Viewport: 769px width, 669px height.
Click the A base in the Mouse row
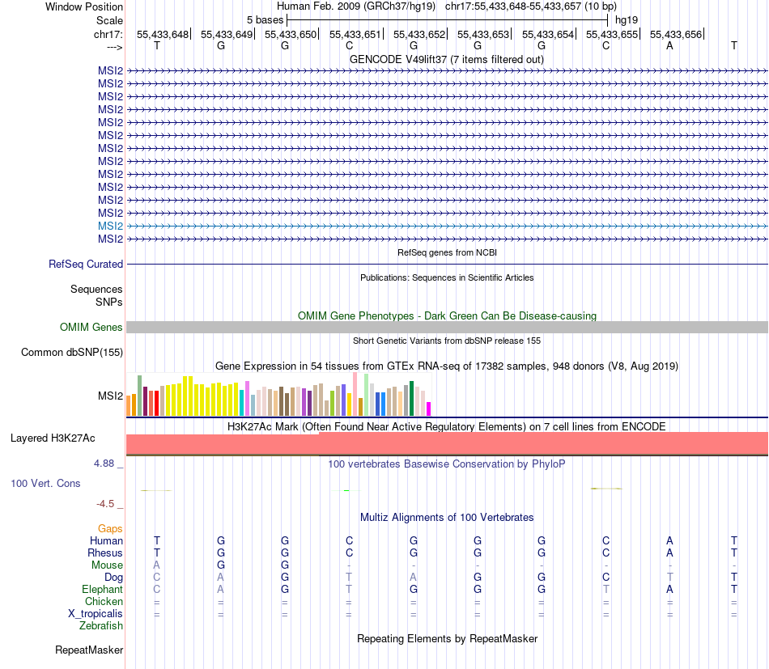point(156,565)
